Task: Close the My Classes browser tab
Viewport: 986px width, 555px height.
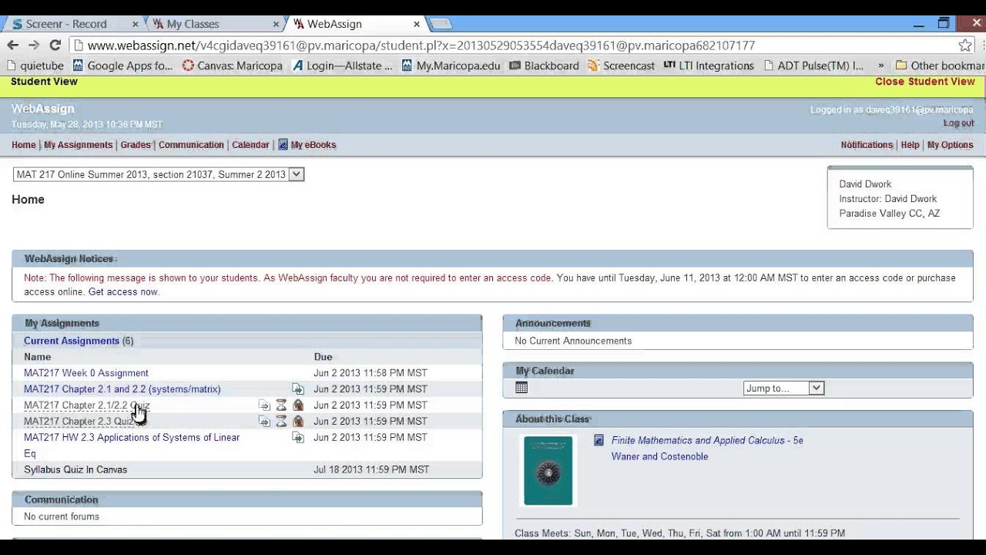Action: 277,24
